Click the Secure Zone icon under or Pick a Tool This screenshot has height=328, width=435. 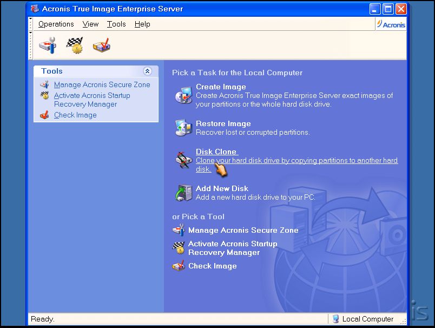pyautogui.click(x=179, y=230)
